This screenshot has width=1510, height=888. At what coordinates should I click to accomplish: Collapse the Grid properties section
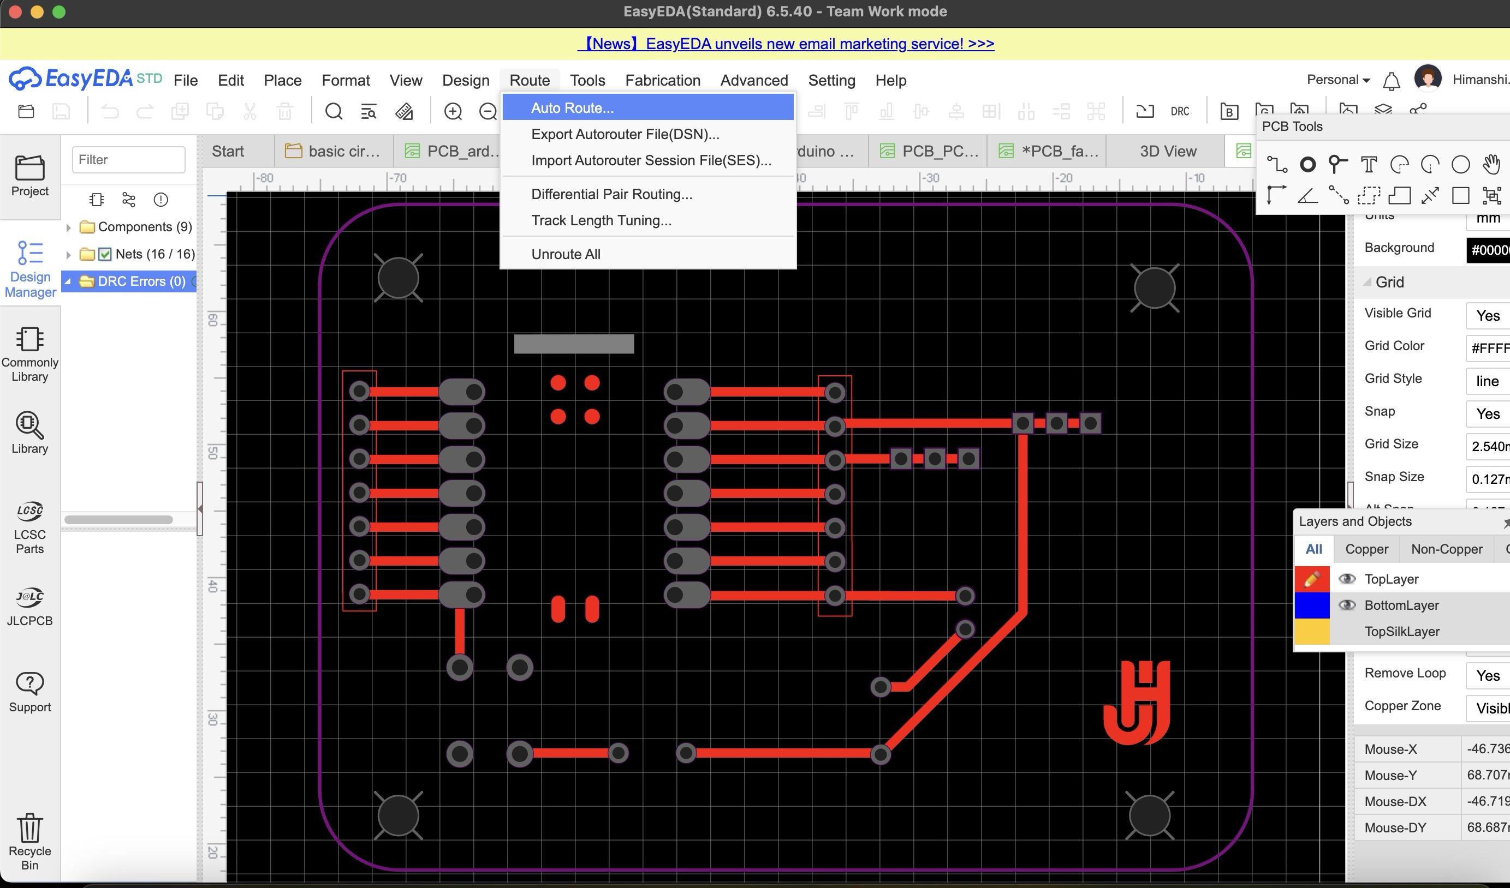[x=1367, y=282]
